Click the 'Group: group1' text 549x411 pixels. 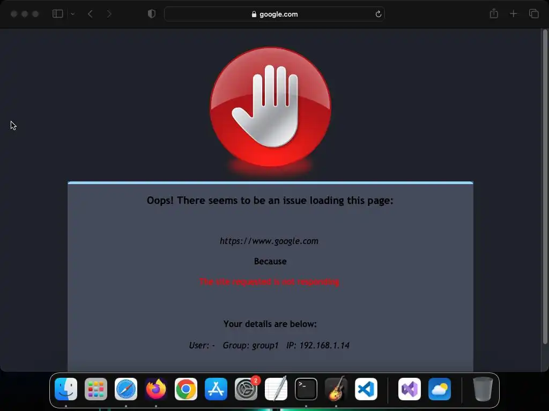pyautogui.click(x=250, y=345)
